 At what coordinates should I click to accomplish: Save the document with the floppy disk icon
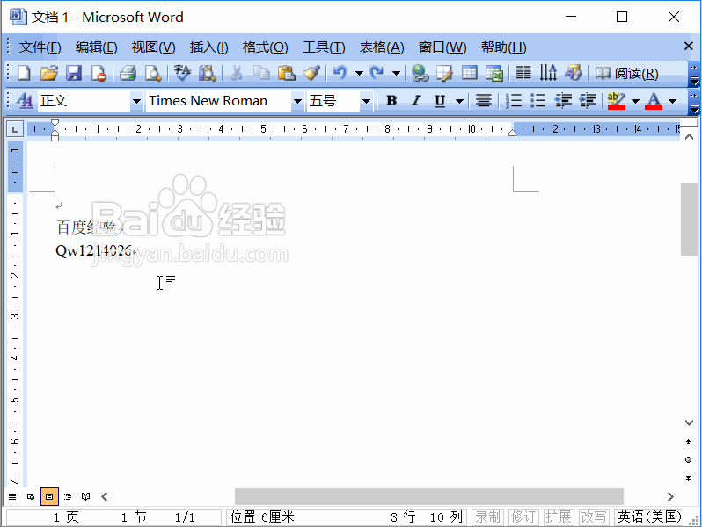coord(74,73)
